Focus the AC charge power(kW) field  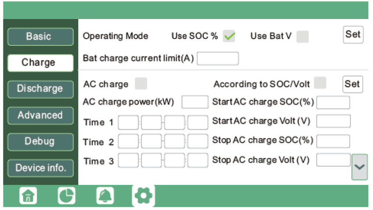point(195,102)
